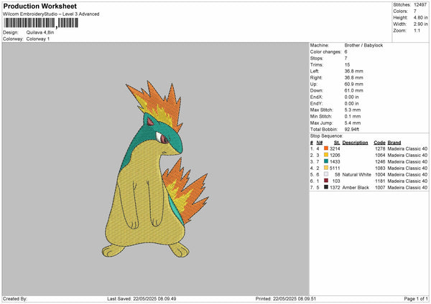
Task: Click the Quilava embroidery design preview
Action: (154, 169)
